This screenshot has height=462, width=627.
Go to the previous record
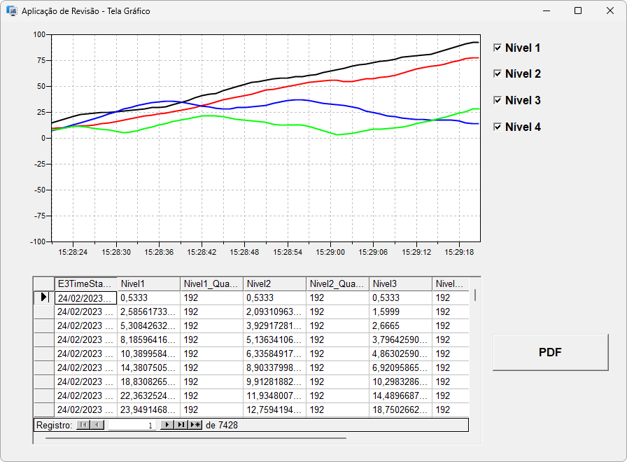(x=97, y=425)
